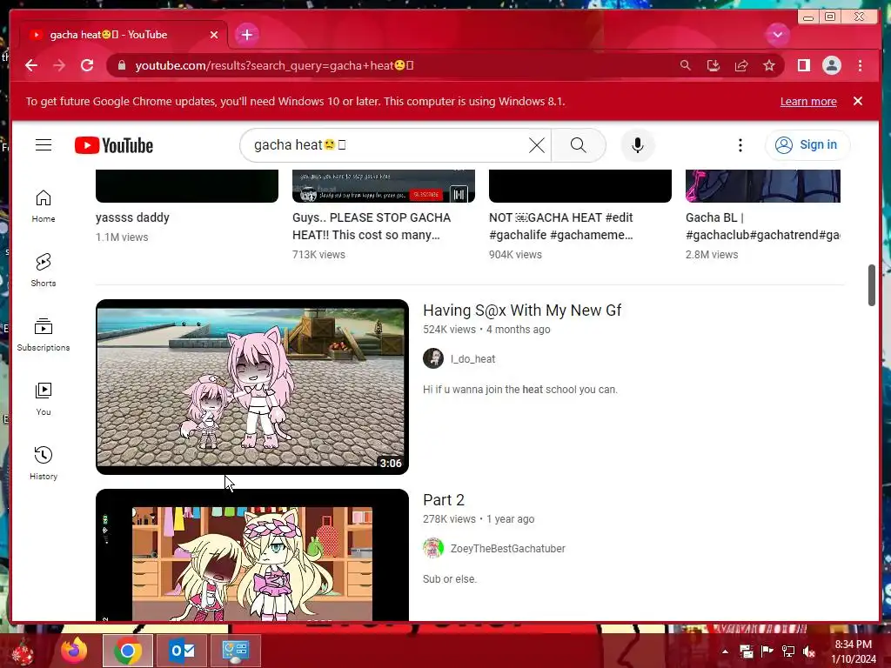The width and height of the screenshot is (891, 668).
Task: Open the "Gacha BL" short title
Action: [762, 226]
